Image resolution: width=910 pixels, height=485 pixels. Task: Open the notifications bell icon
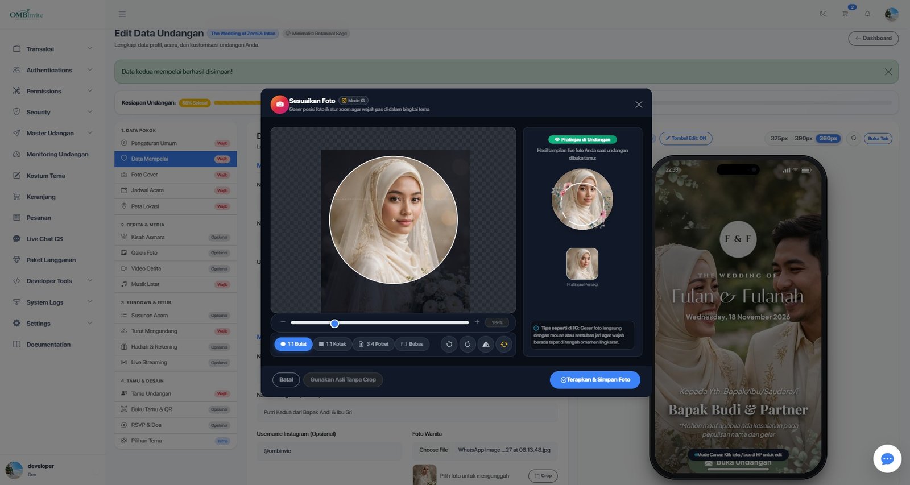867,14
